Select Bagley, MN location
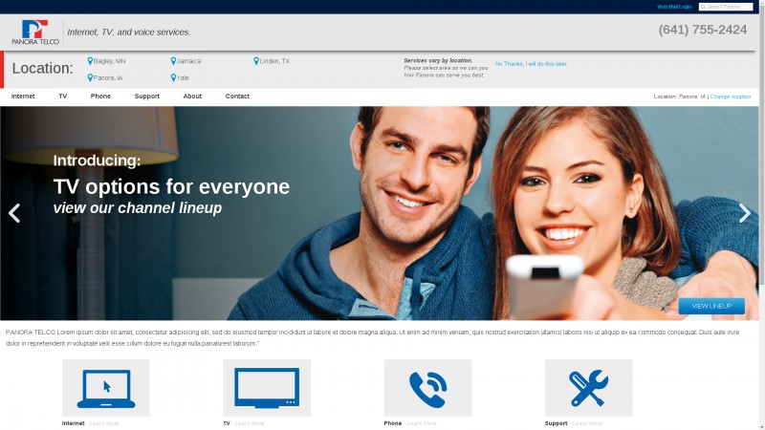This screenshot has width=765, height=430. [x=109, y=61]
